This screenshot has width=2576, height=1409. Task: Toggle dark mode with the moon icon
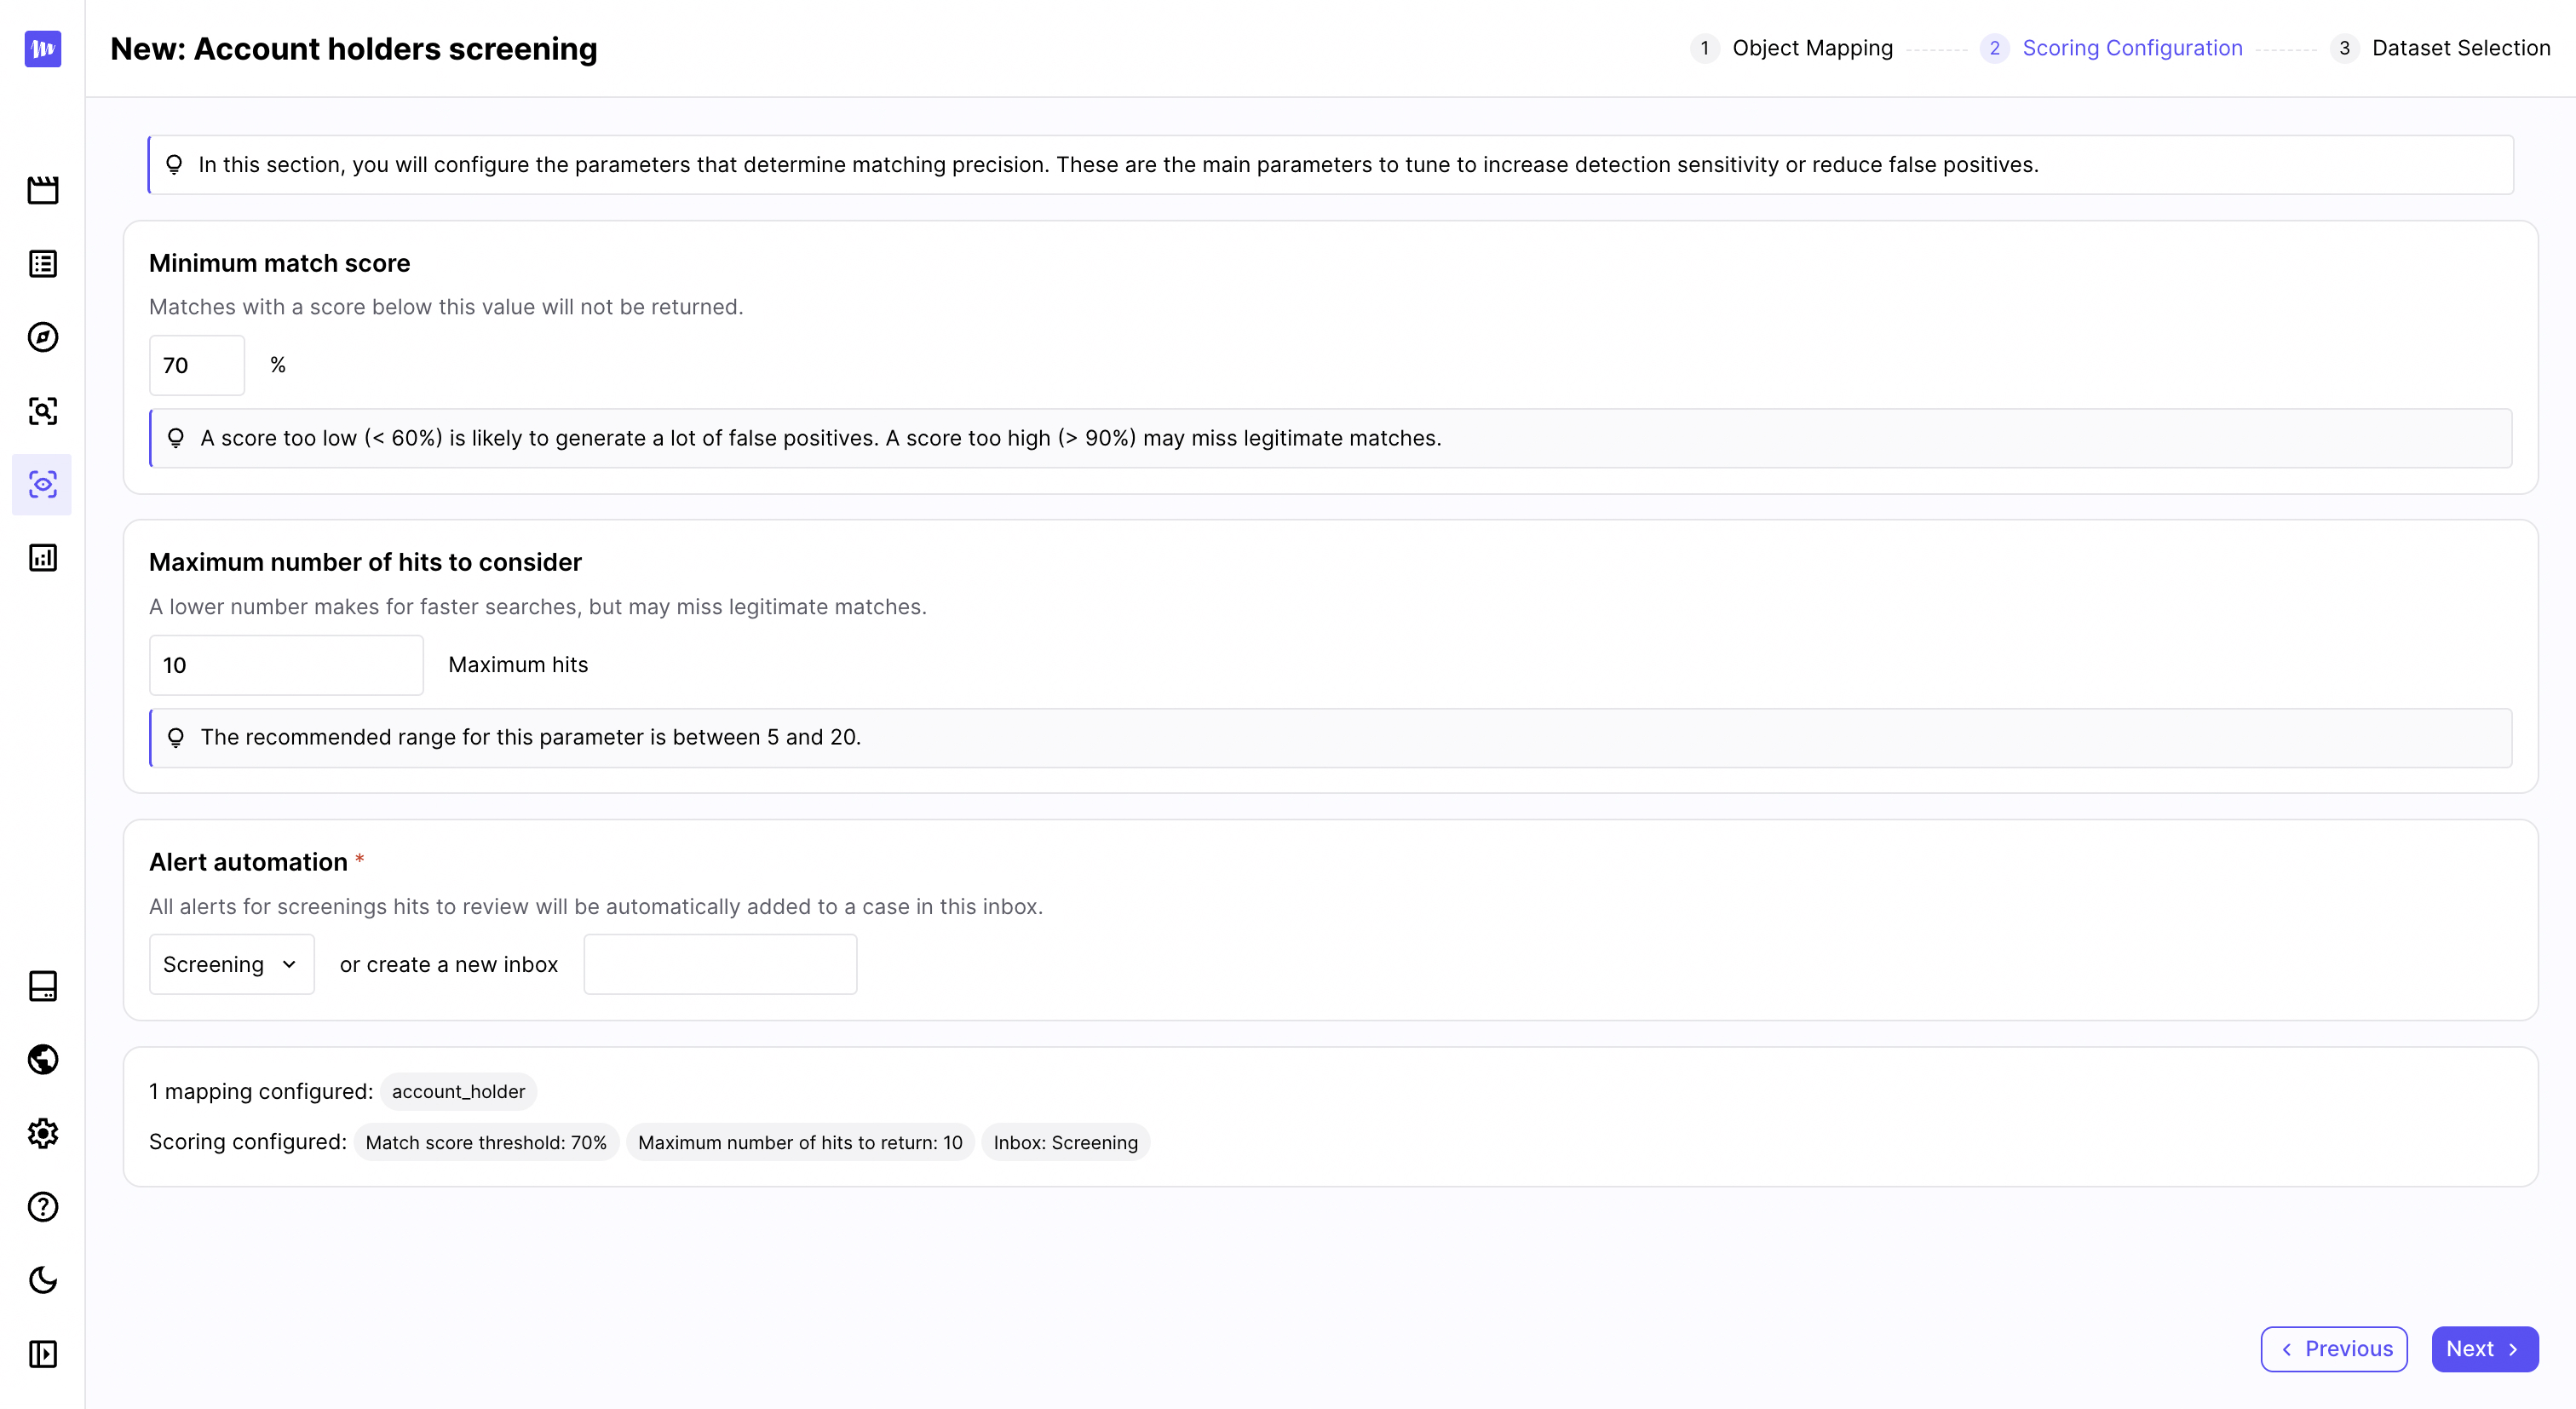(42, 1280)
